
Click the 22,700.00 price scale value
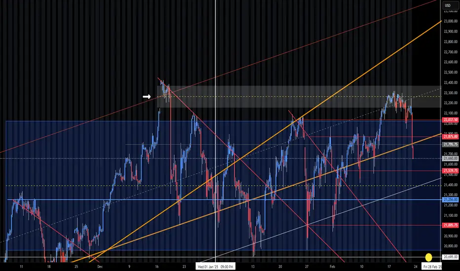(x=451, y=52)
